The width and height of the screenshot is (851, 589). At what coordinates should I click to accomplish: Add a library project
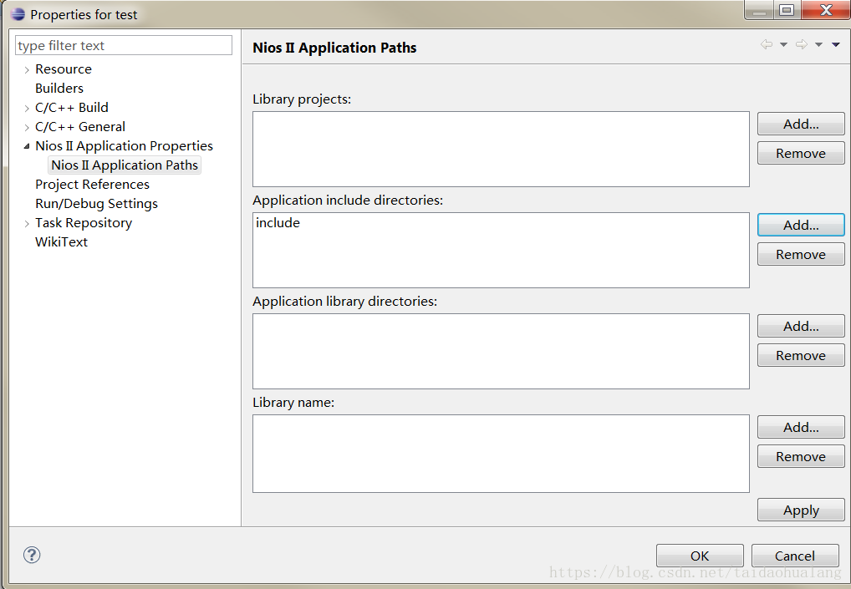(801, 124)
